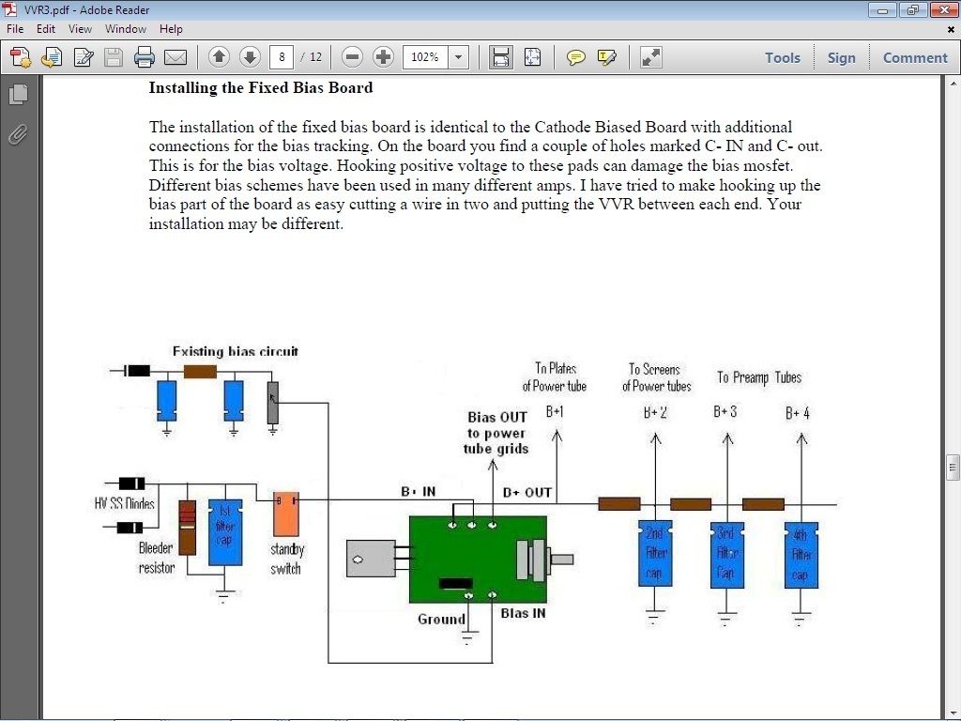The height and width of the screenshot is (721, 961).
Task: Open the Window menu
Action: click(x=126, y=29)
